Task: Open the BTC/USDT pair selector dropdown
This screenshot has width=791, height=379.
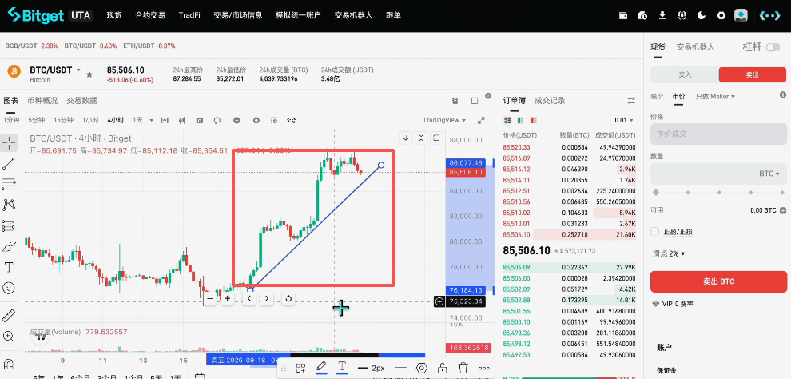Action: [78, 70]
